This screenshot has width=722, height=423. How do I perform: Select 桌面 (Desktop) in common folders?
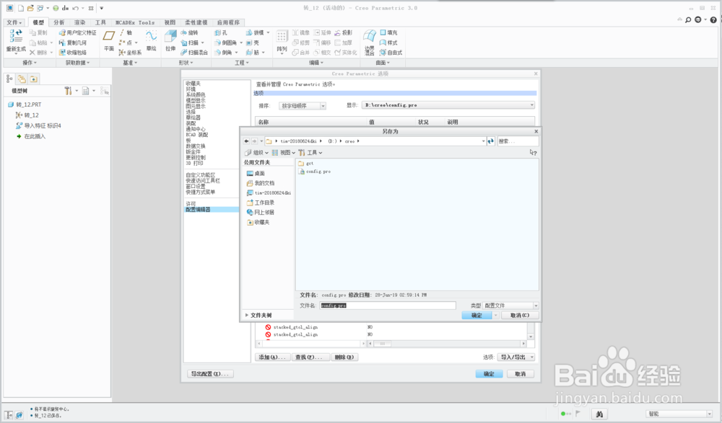pyautogui.click(x=256, y=174)
